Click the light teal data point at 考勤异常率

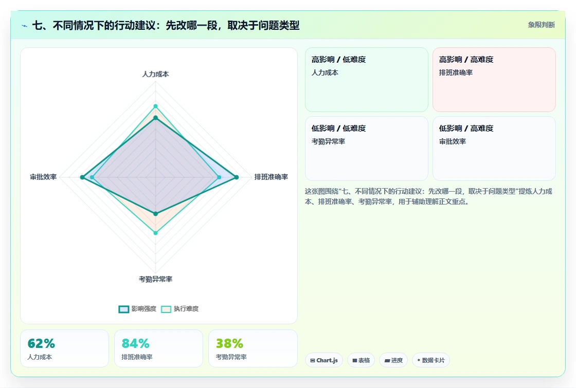tap(155, 233)
